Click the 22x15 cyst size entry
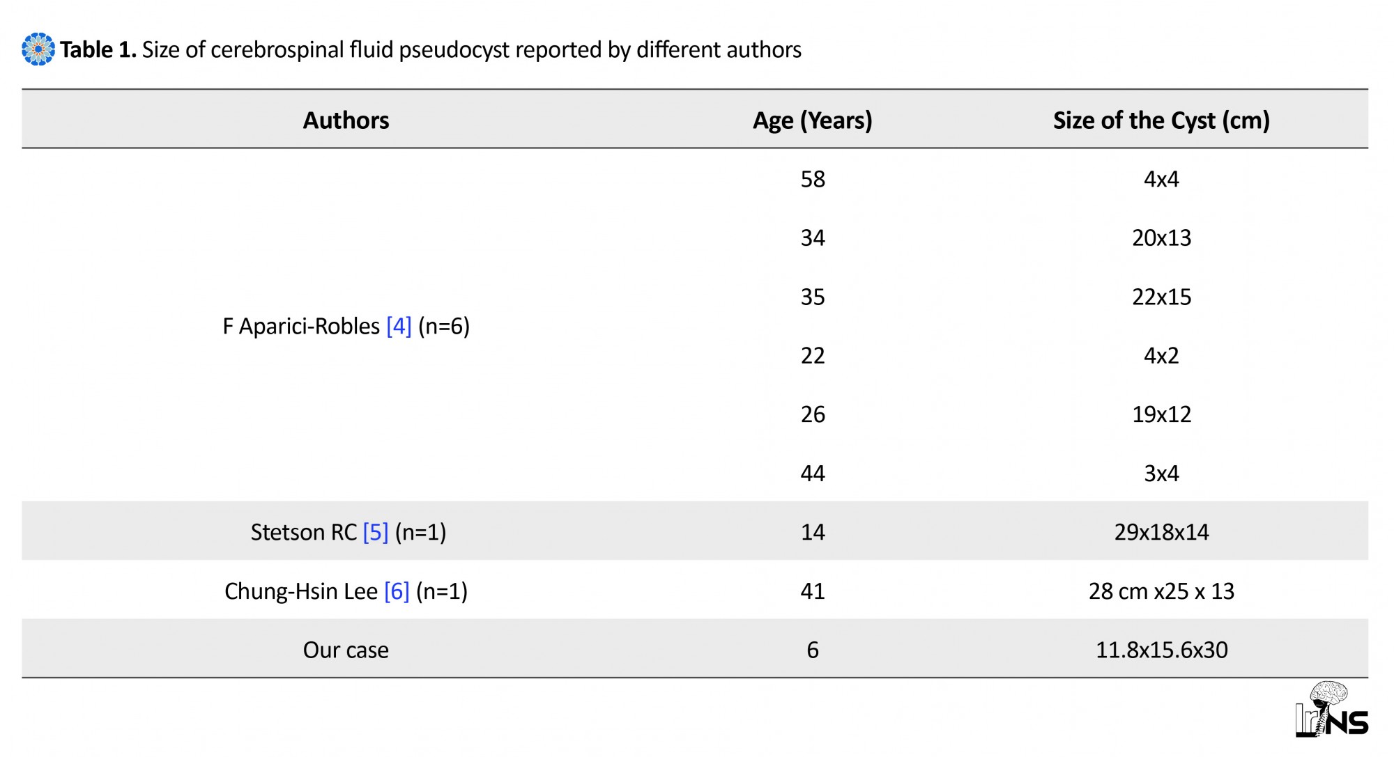The width and height of the screenshot is (1394, 757). [x=1161, y=297]
